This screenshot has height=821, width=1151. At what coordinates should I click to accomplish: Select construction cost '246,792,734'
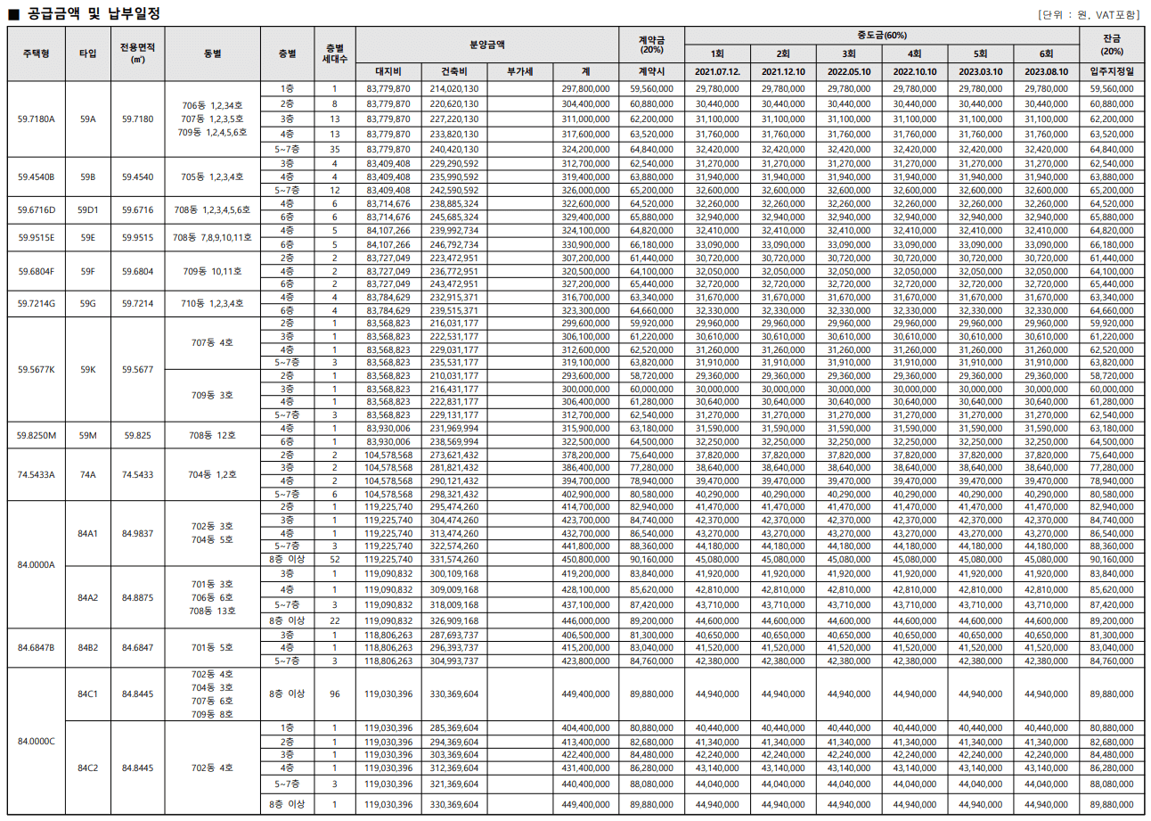click(x=453, y=243)
